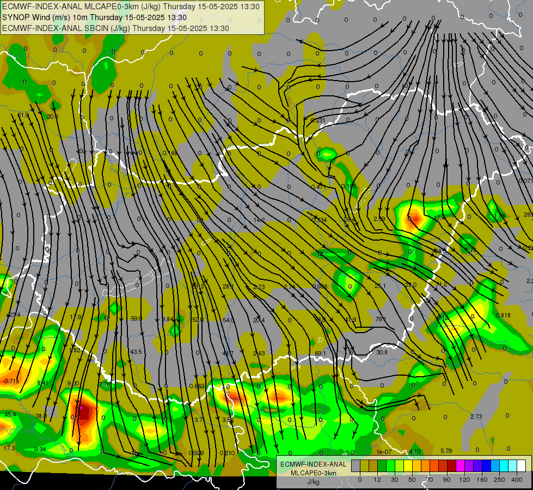Image resolution: width=533 pixels, height=490 pixels.
Task: Click the legend tick value 50
Action: coord(412,480)
